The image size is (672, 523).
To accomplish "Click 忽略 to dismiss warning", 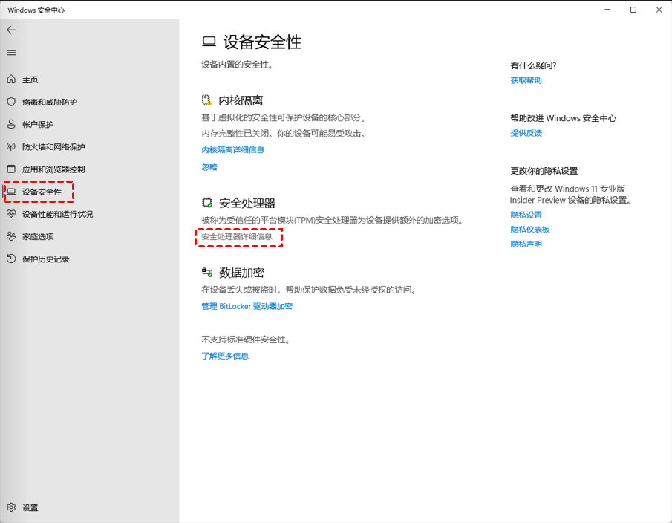I will (209, 167).
